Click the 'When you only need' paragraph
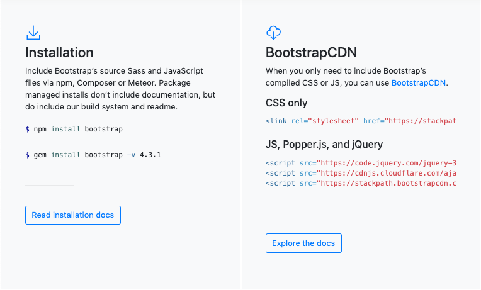The width and height of the screenshot is (481, 290). click(357, 77)
